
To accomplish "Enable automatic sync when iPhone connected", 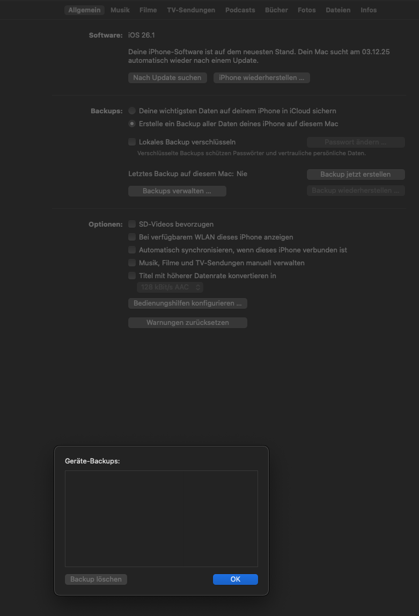I will (x=132, y=250).
